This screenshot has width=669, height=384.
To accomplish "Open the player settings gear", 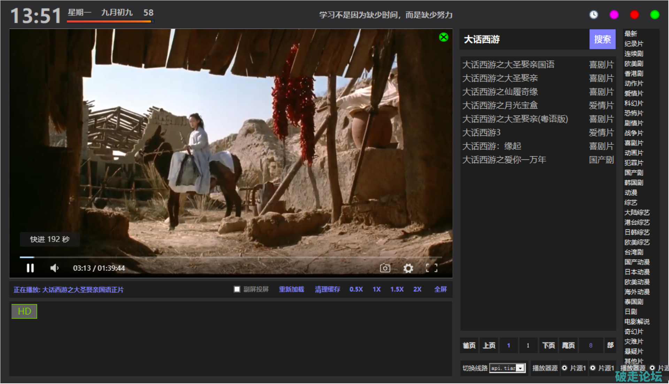I will coord(408,268).
